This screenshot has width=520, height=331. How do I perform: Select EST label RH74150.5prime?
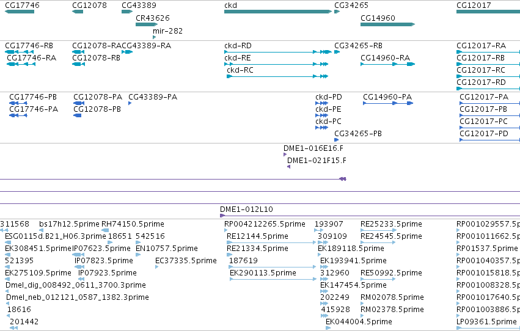(133, 224)
